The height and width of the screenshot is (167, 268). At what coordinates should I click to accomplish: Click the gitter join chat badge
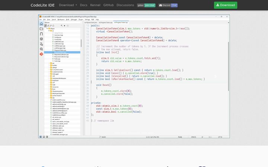pos(146,5)
